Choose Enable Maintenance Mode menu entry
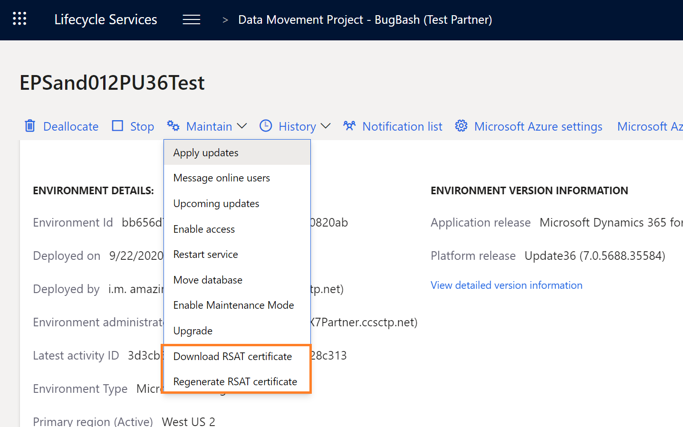This screenshot has height=427, width=683. pyautogui.click(x=233, y=305)
